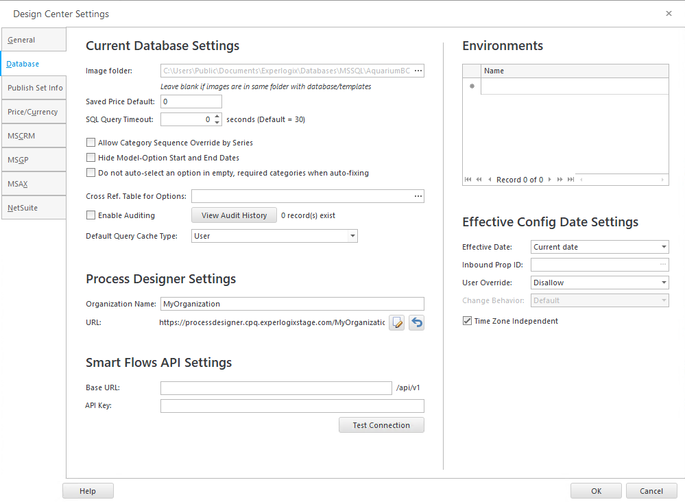Click Test Connection button
The width and height of the screenshot is (685, 502).
(381, 425)
